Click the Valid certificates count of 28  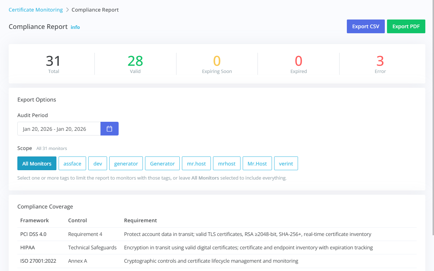(x=135, y=63)
